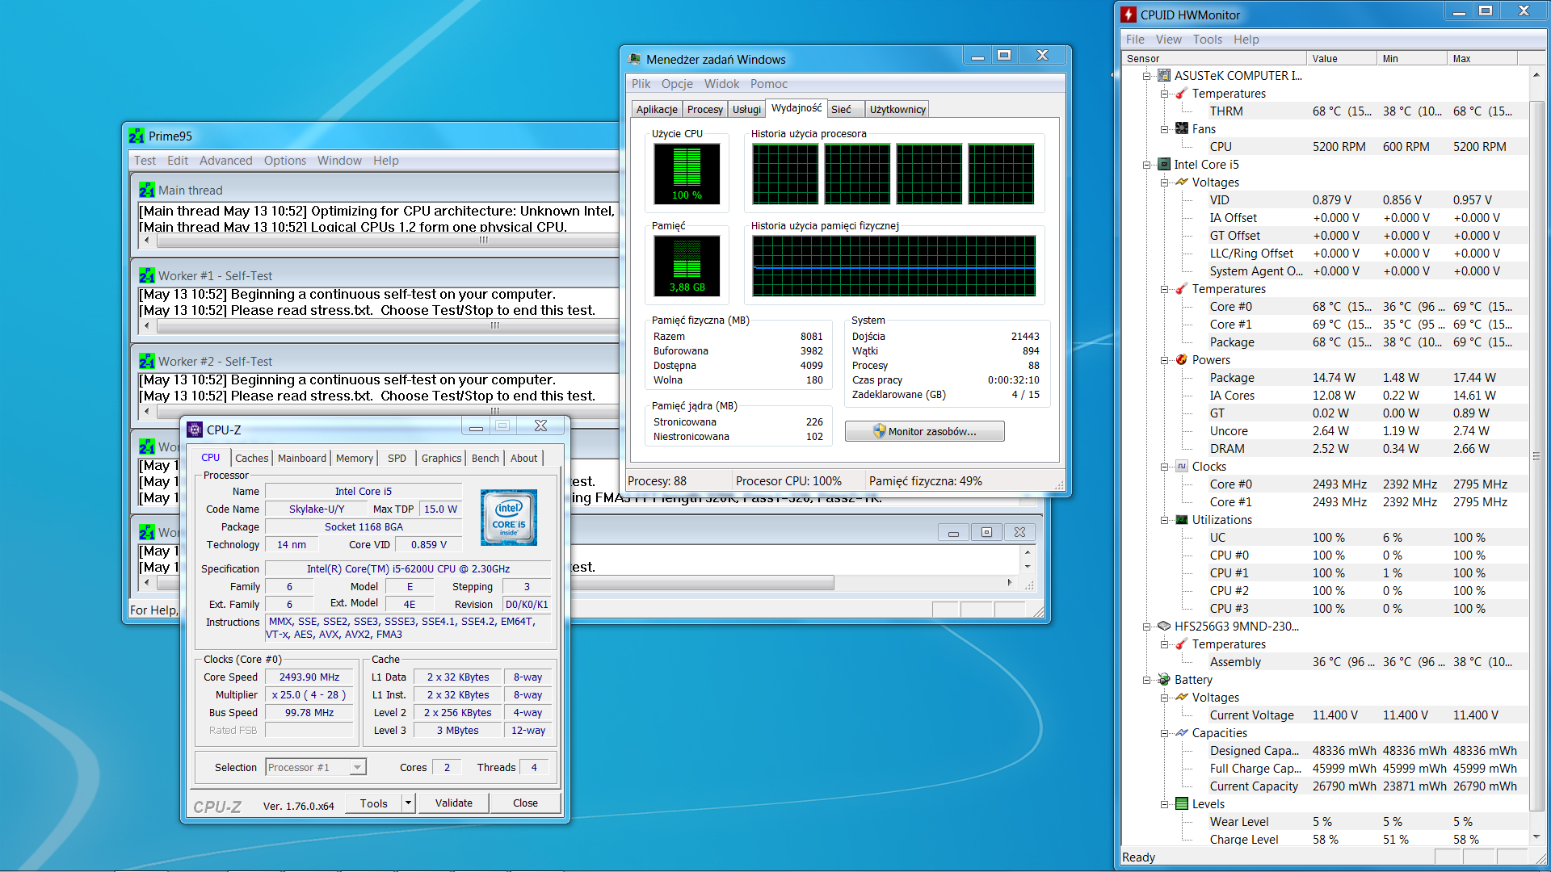Click the Battery Capacities icon
The height and width of the screenshot is (872, 1551).
[x=1182, y=733]
